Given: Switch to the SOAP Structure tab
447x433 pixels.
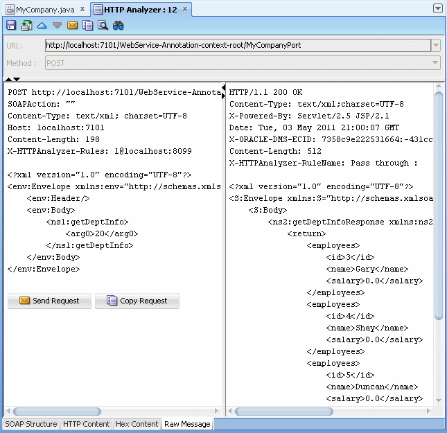Looking at the screenshot, I should coord(31,424).
